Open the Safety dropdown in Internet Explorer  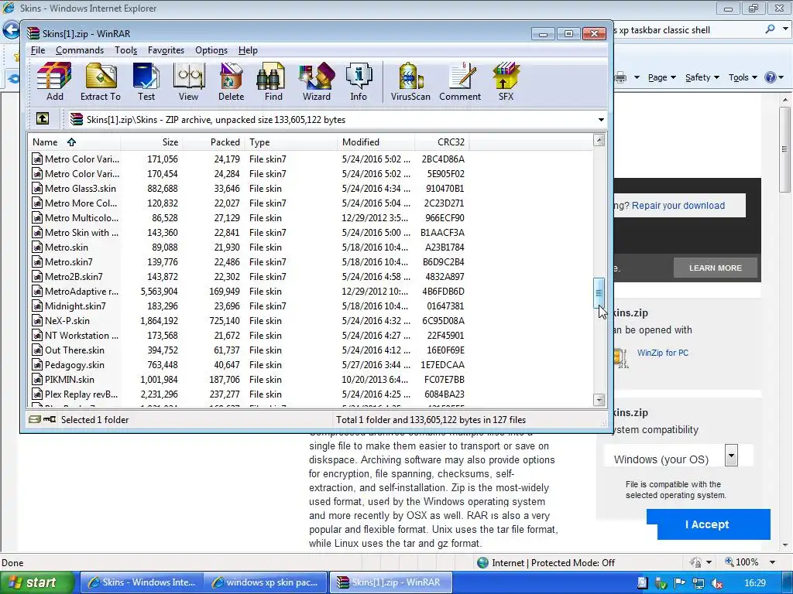702,77
